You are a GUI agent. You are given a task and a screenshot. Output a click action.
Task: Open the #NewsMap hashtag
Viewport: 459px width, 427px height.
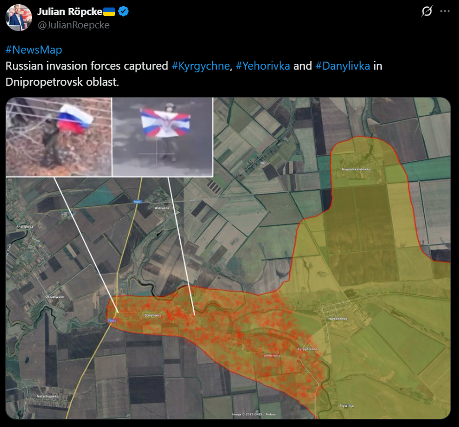tap(34, 50)
